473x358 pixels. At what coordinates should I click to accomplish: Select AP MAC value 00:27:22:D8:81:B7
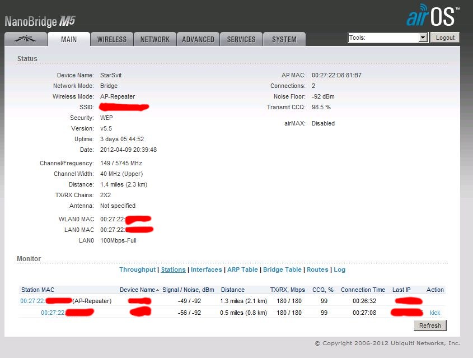[336, 75]
